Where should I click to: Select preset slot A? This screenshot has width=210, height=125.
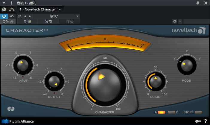coord(161,112)
